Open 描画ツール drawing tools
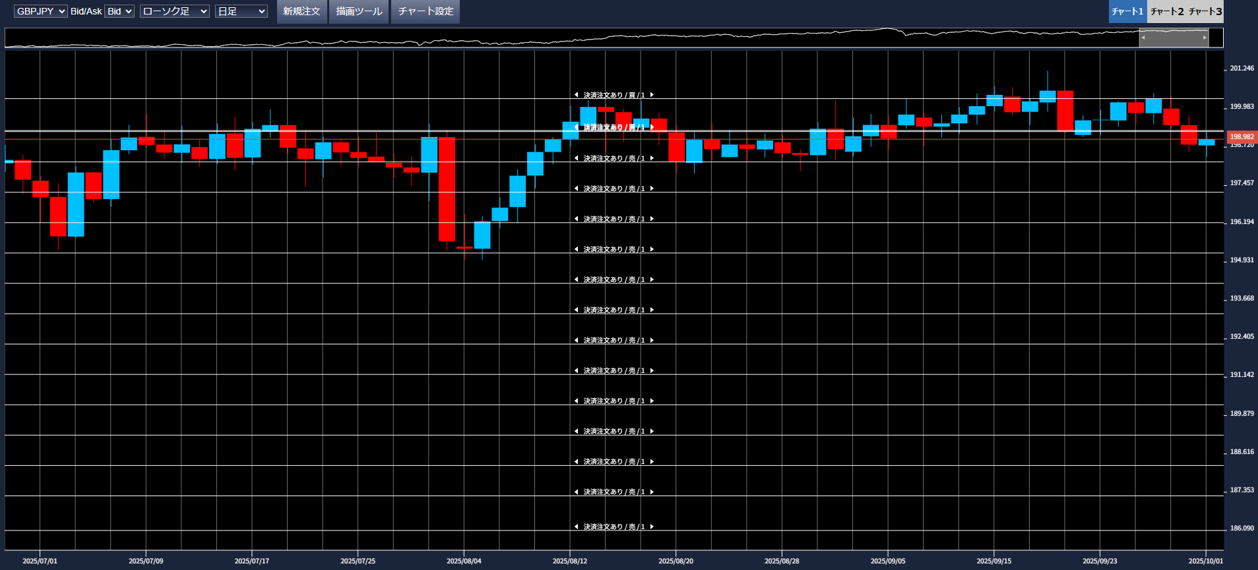1258x570 pixels. 359,11
